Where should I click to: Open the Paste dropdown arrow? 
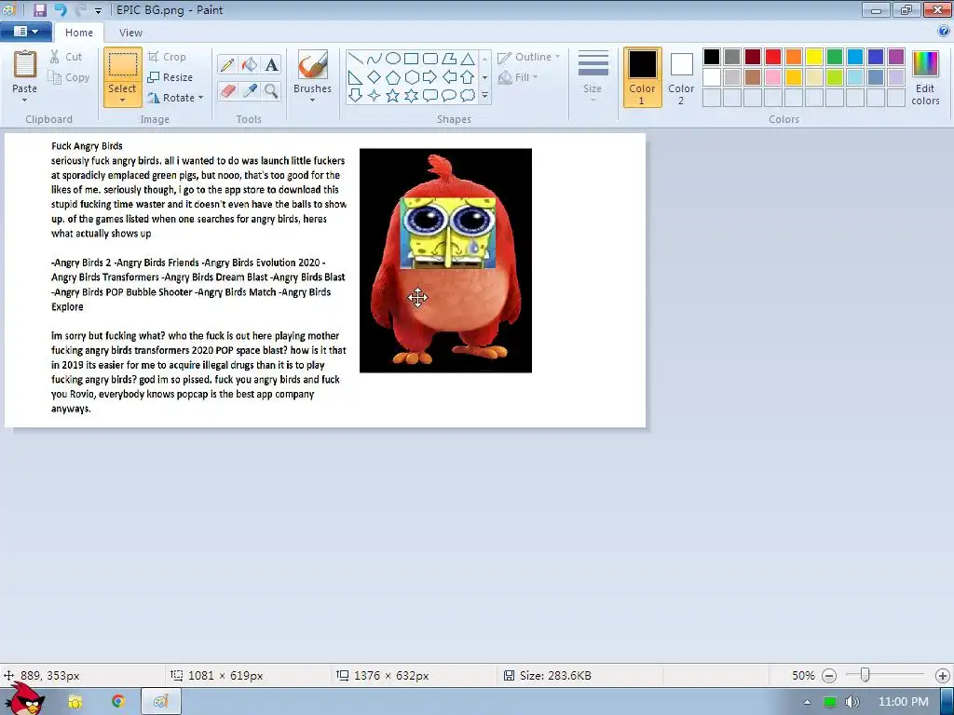25,101
